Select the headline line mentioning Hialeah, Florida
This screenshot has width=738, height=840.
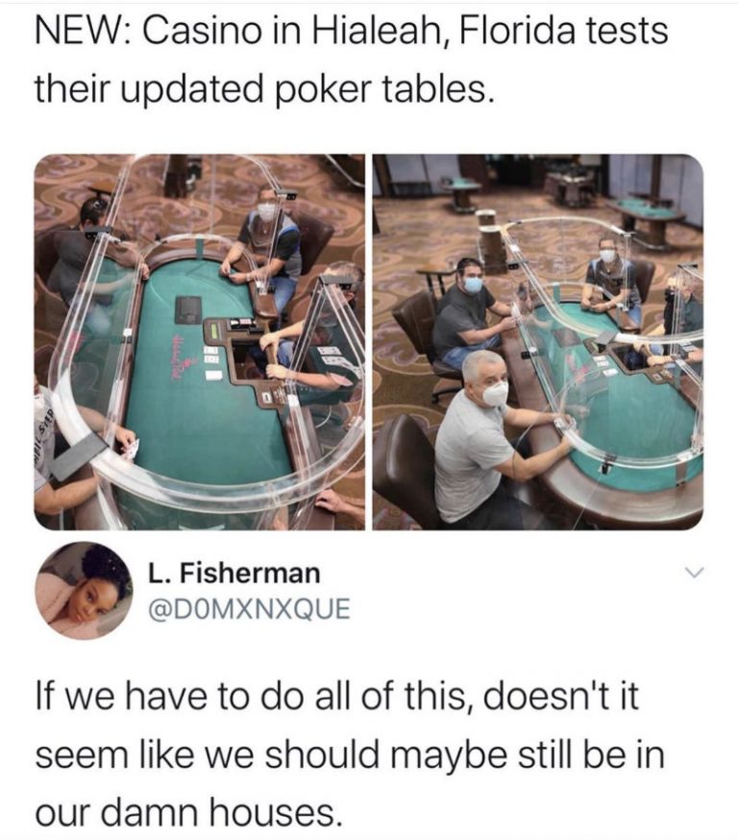pos(352,31)
